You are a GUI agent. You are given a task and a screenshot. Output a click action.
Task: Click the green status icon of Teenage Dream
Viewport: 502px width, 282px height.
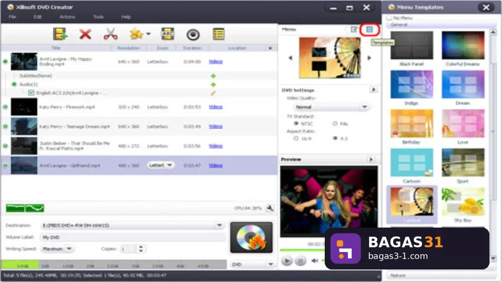coord(5,126)
